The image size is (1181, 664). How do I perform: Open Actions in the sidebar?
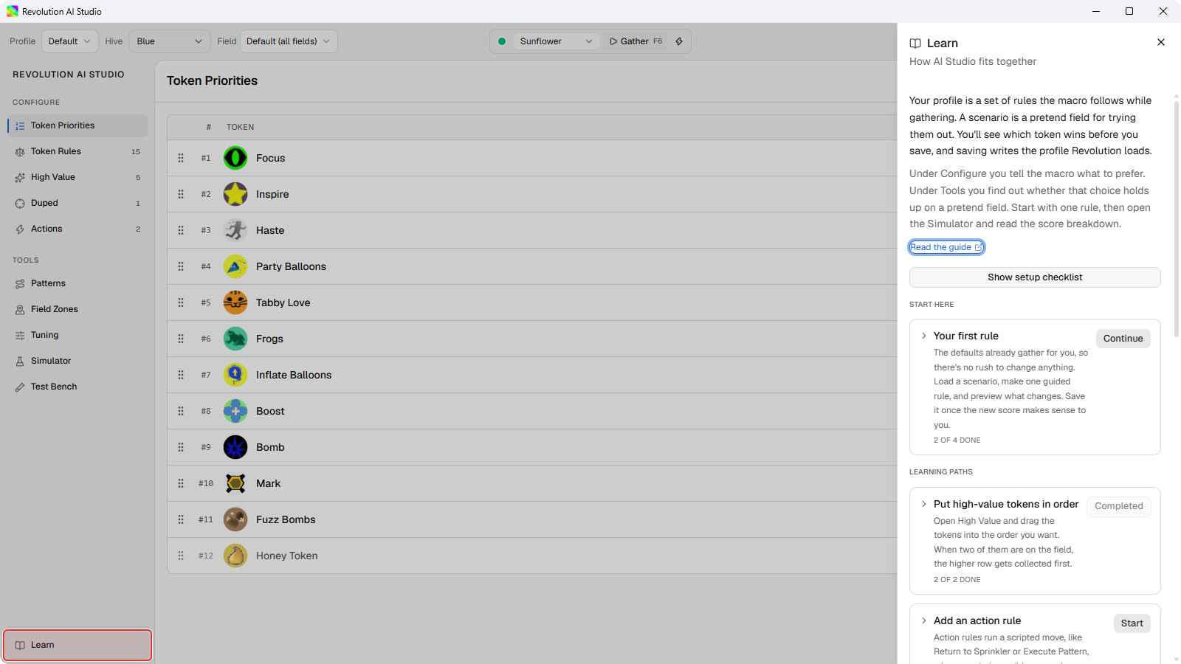pyautogui.click(x=78, y=229)
